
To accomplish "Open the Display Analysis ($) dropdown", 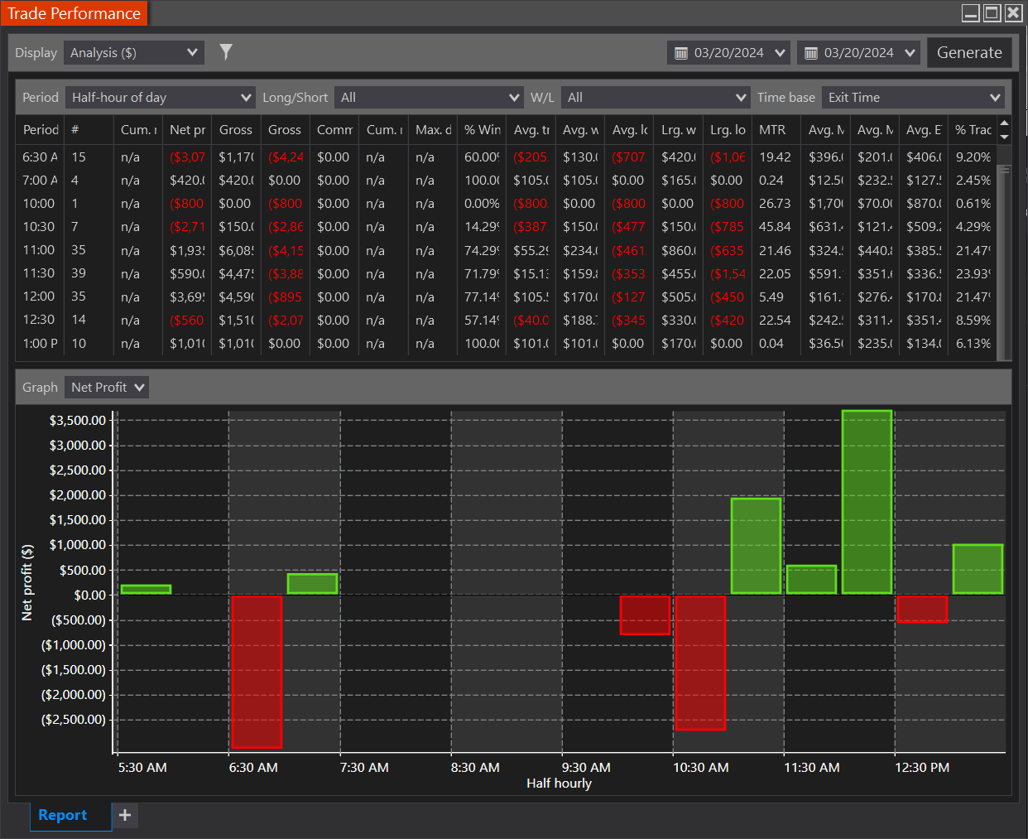I will click(133, 52).
